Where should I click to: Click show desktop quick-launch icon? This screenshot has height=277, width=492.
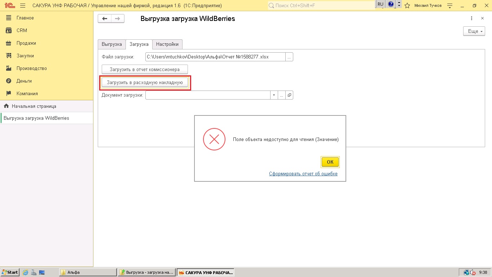(x=41, y=272)
